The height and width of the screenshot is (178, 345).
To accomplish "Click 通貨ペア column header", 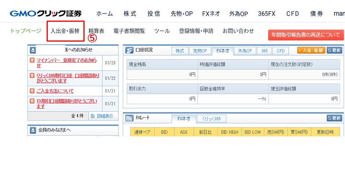I will (142, 132).
